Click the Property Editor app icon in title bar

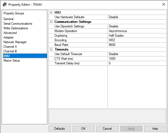pos(5,5)
